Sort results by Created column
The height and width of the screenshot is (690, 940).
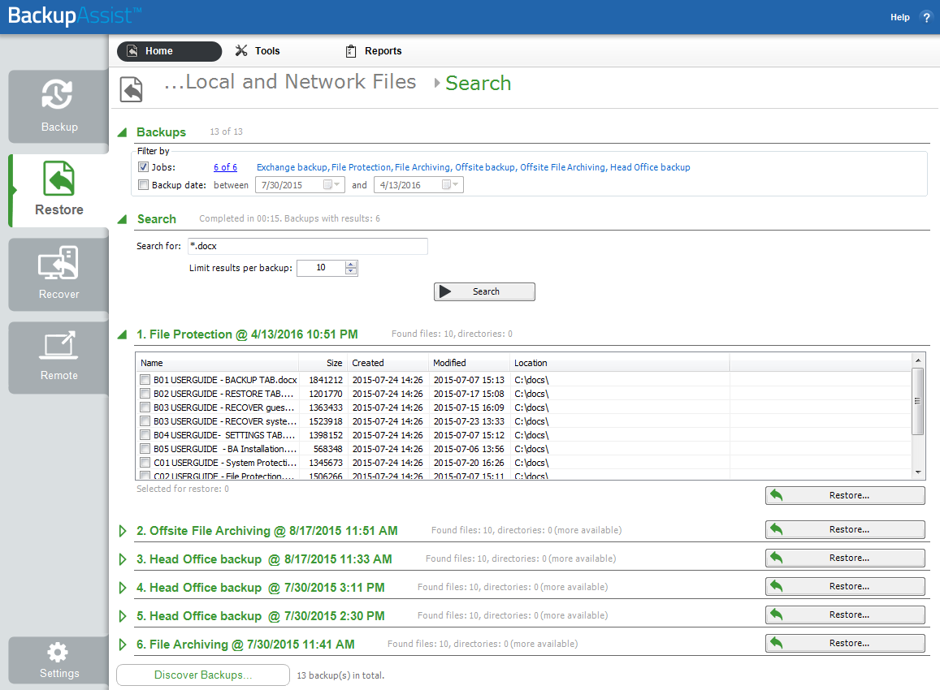click(x=388, y=363)
